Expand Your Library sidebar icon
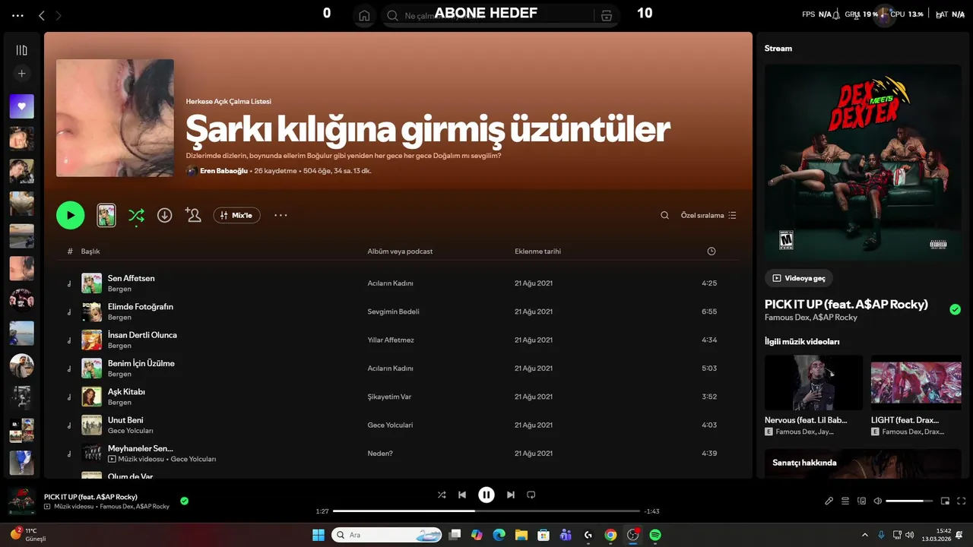The height and width of the screenshot is (547, 973). pos(21,50)
